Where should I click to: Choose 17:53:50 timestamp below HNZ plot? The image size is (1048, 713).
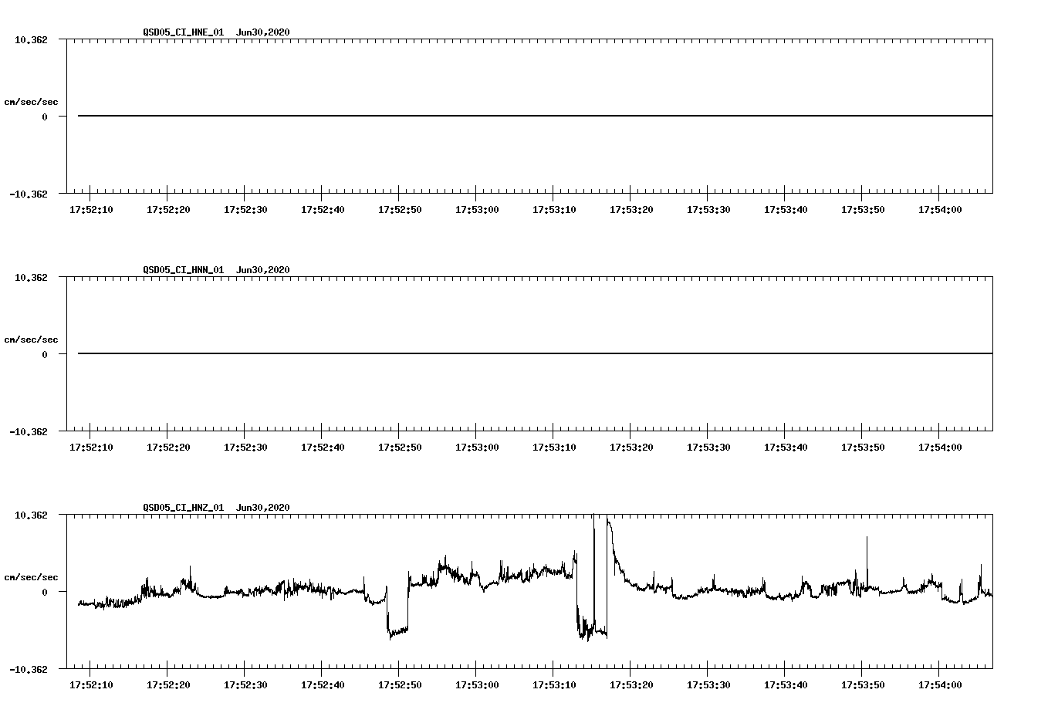[x=863, y=685]
